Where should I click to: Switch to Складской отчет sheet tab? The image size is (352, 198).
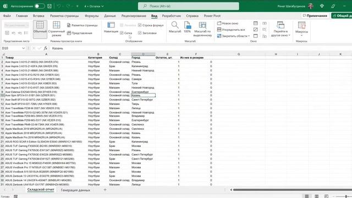(x=41, y=190)
